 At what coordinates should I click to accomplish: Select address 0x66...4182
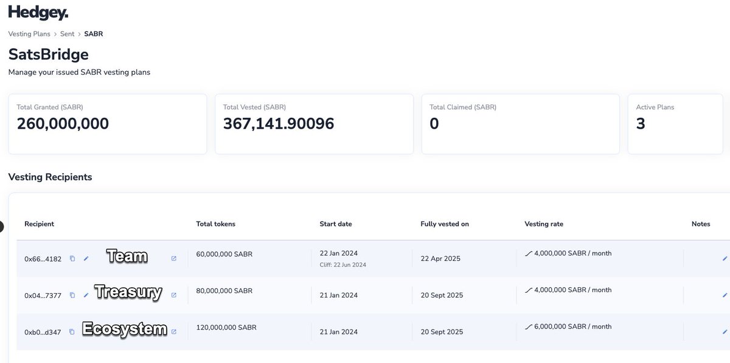point(43,259)
